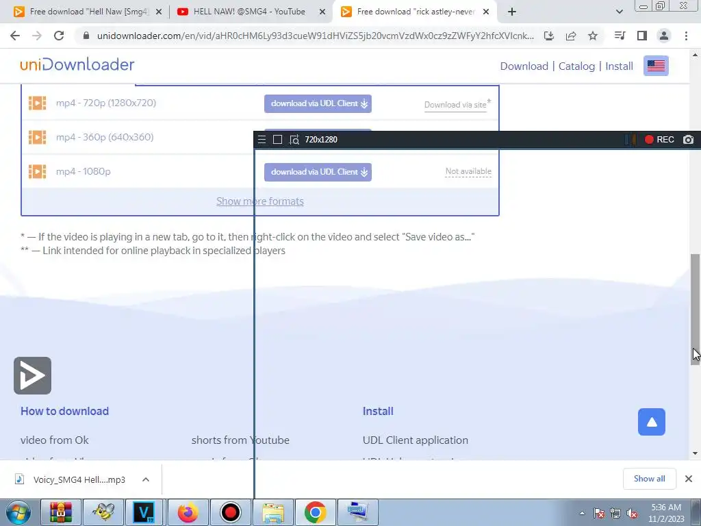Viewport: 701px width, 526px height.
Task: Expand Show more formats
Action: coord(259,201)
